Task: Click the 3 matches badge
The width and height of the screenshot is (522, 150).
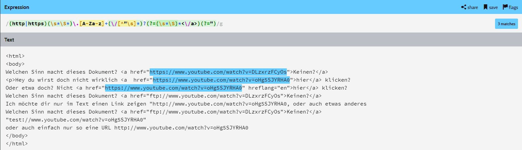Action: pos(506,24)
